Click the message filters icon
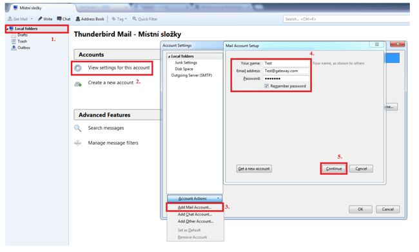Screen dimensions: 419x252 click(78, 143)
